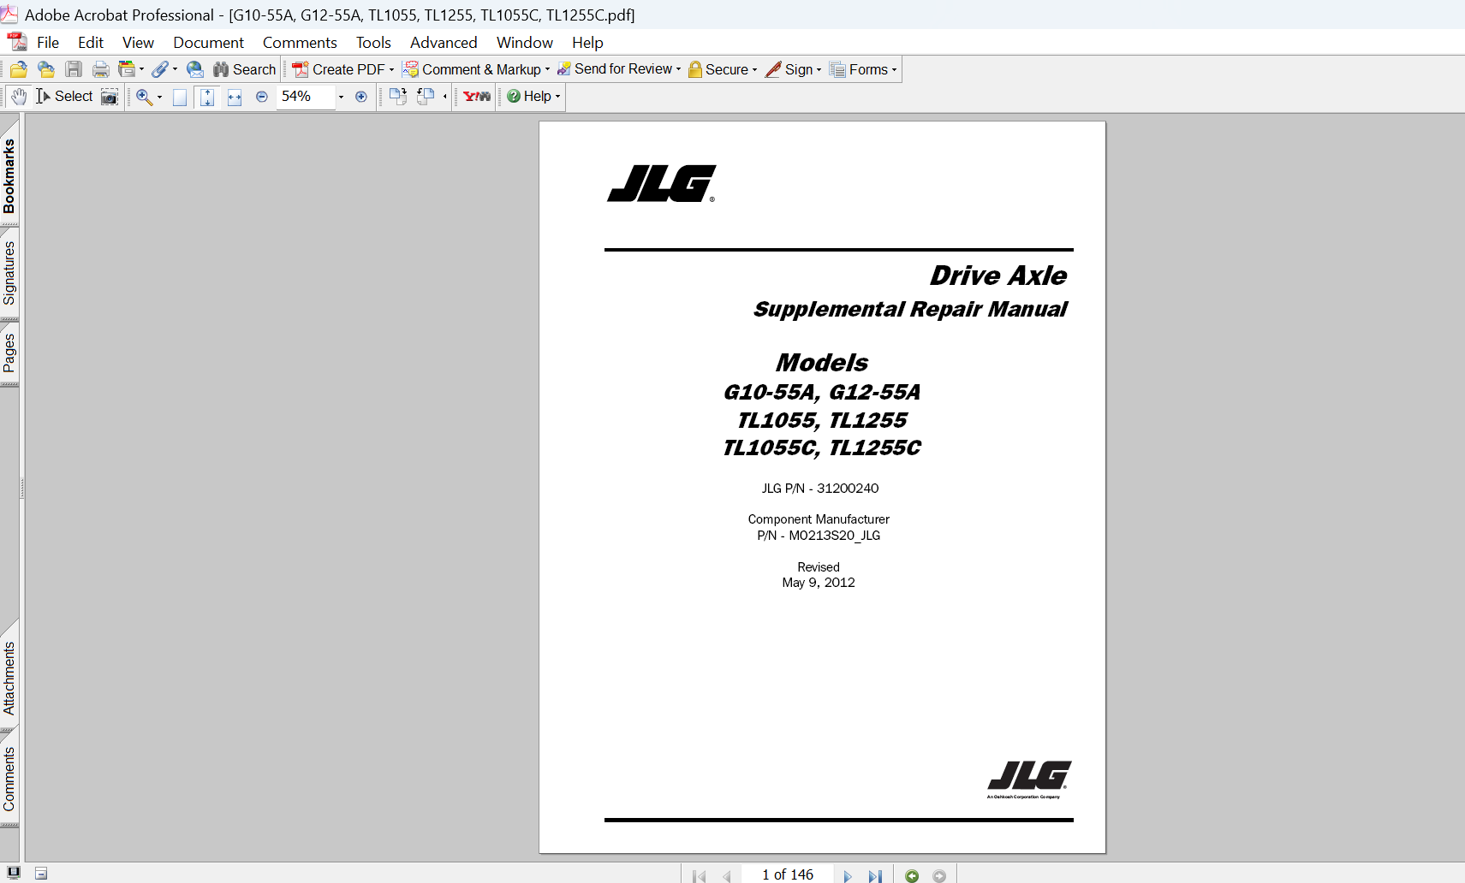Open Search with binoculars button

[245, 69]
